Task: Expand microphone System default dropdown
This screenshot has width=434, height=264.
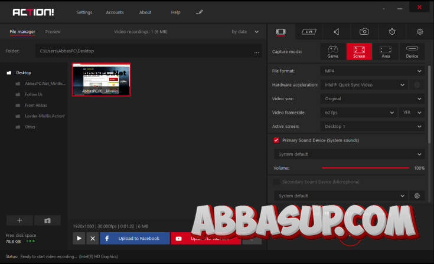Action: [341, 196]
